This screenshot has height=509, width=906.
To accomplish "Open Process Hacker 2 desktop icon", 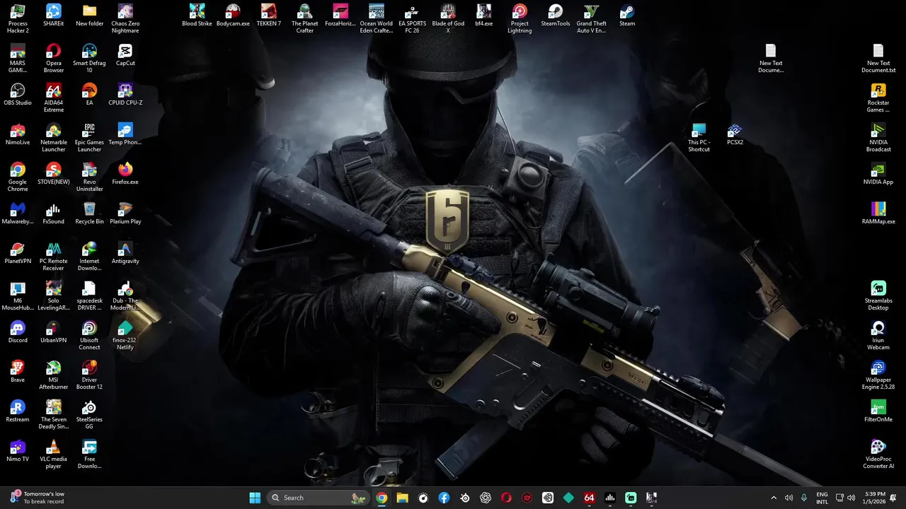I will point(18,18).
